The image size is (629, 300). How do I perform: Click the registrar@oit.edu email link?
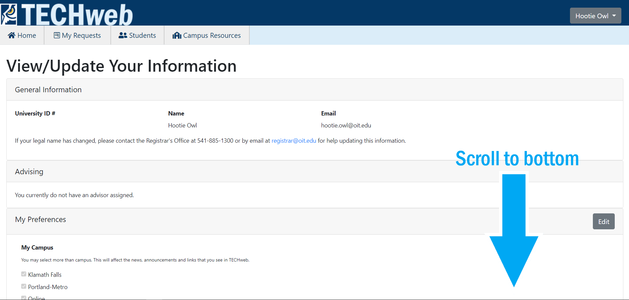(x=294, y=141)
